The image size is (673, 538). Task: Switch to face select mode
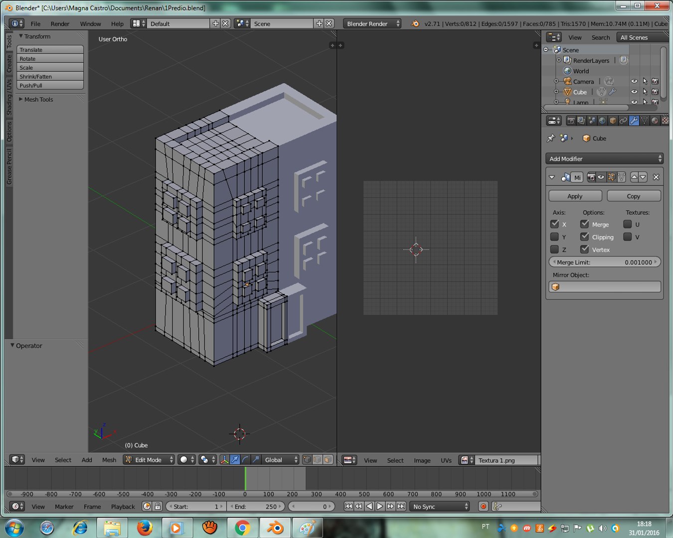point(328,459)
